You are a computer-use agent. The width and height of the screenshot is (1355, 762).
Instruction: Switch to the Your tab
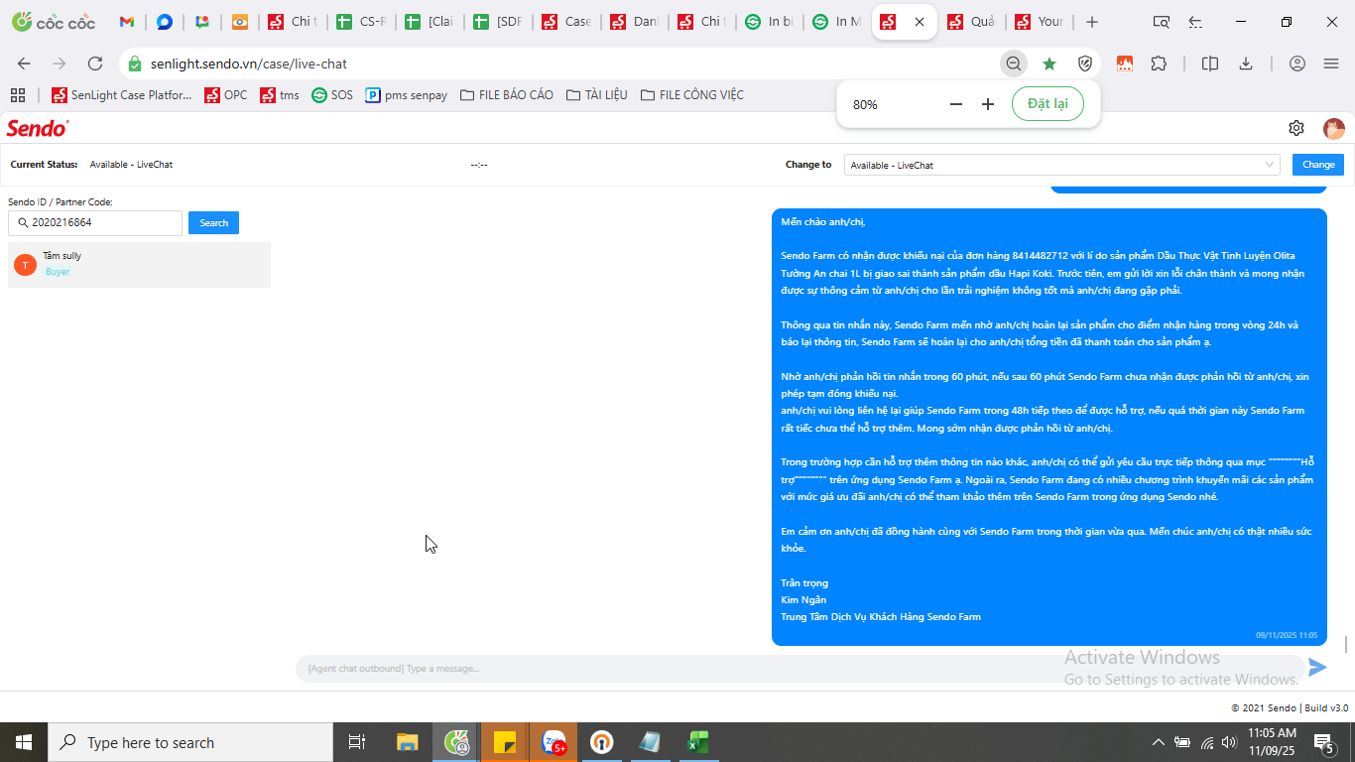click(1040, 22)
